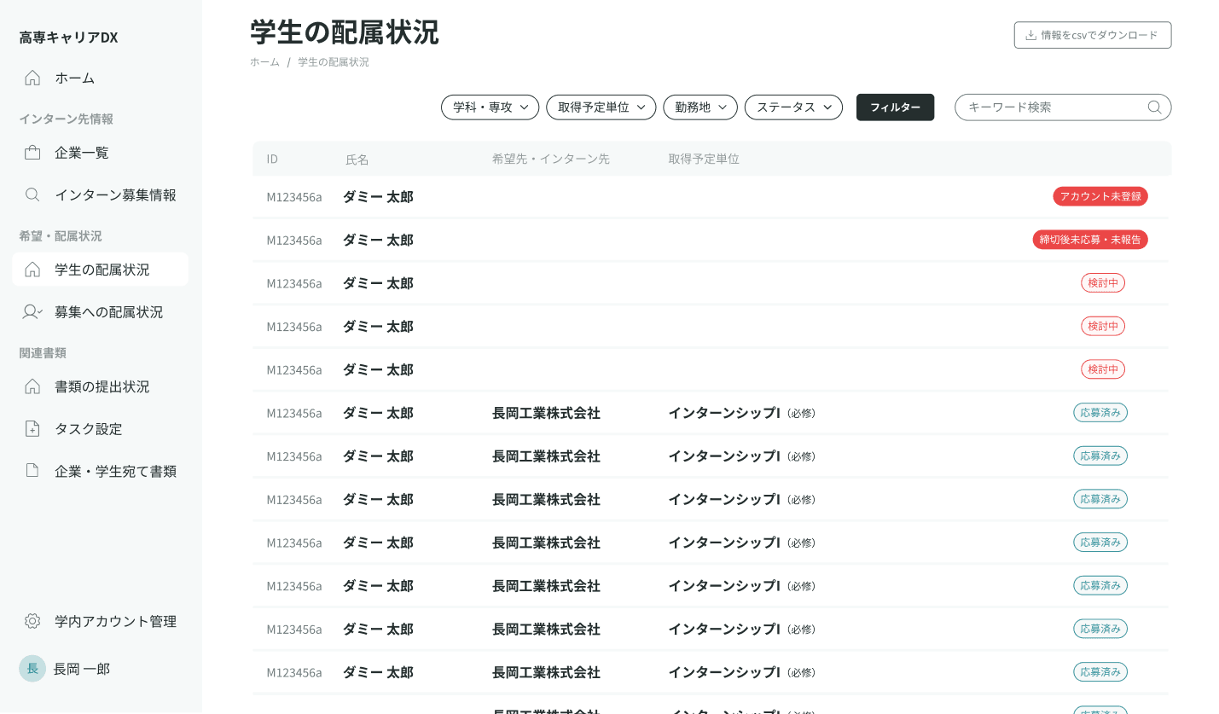This screenshot has width=1219, height=714.
Task: Click the add-task icon beside タスク設定
Action: 32,428
